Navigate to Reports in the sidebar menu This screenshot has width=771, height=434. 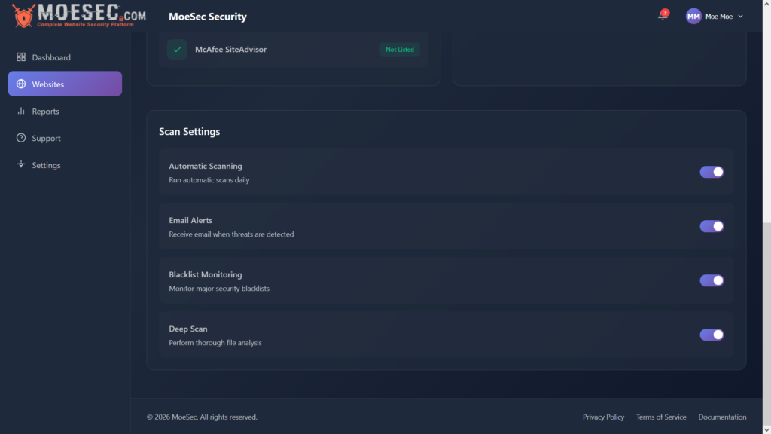point(47,111)
